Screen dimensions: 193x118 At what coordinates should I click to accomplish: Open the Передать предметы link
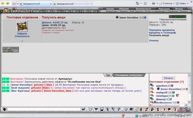[162, 30]
